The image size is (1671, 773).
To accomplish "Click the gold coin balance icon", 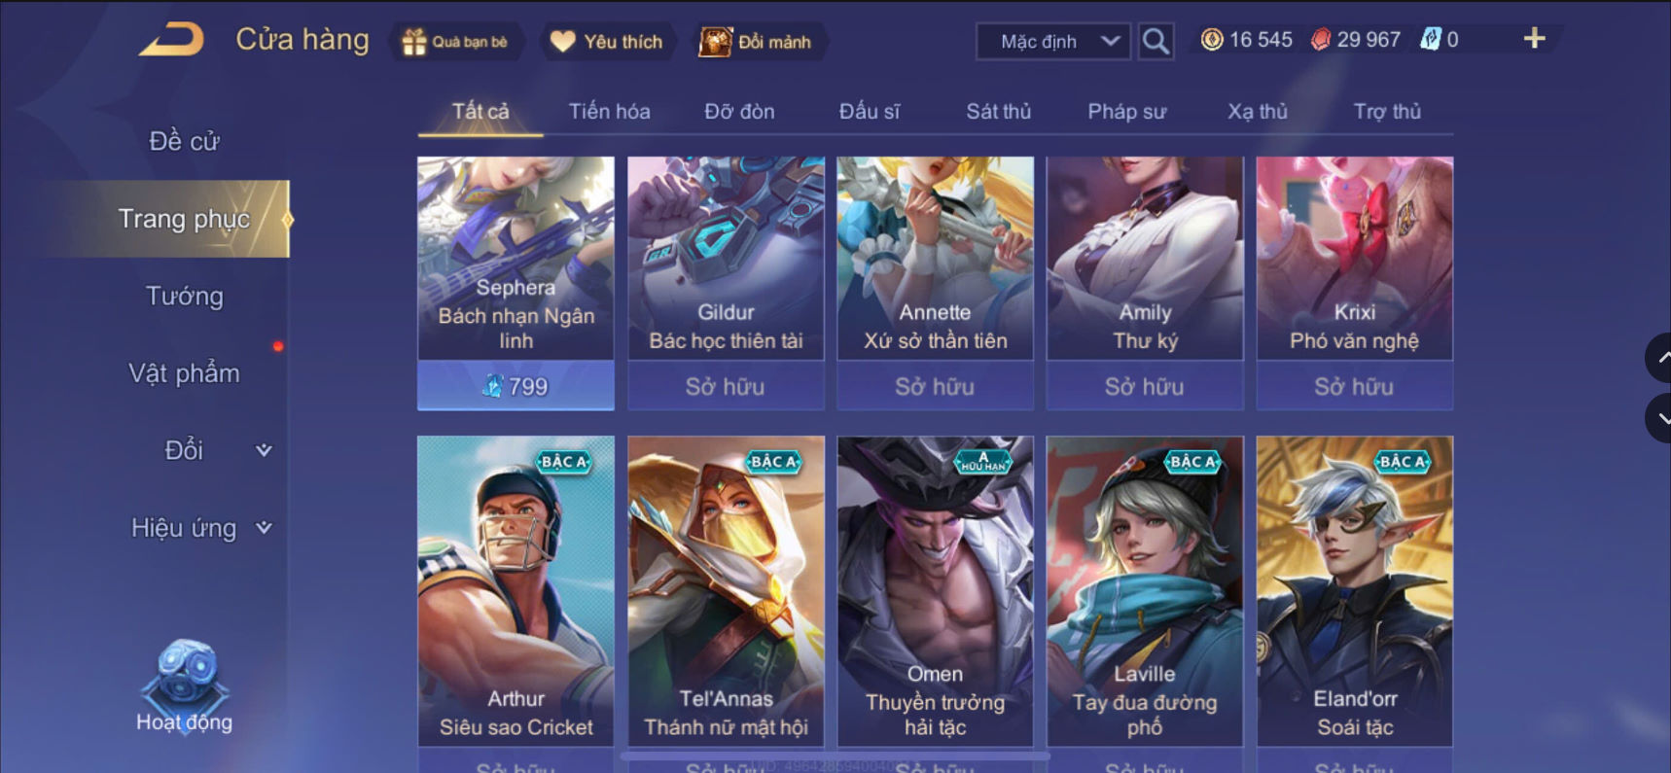I will pyautogui.click(x=1211, y=40).
